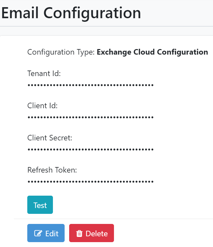Click the trash can icon on Delete
This screenshot has width=213, height=247.
(79, 233)
